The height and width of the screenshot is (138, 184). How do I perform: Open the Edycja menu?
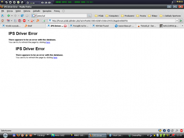click(10, 11)
